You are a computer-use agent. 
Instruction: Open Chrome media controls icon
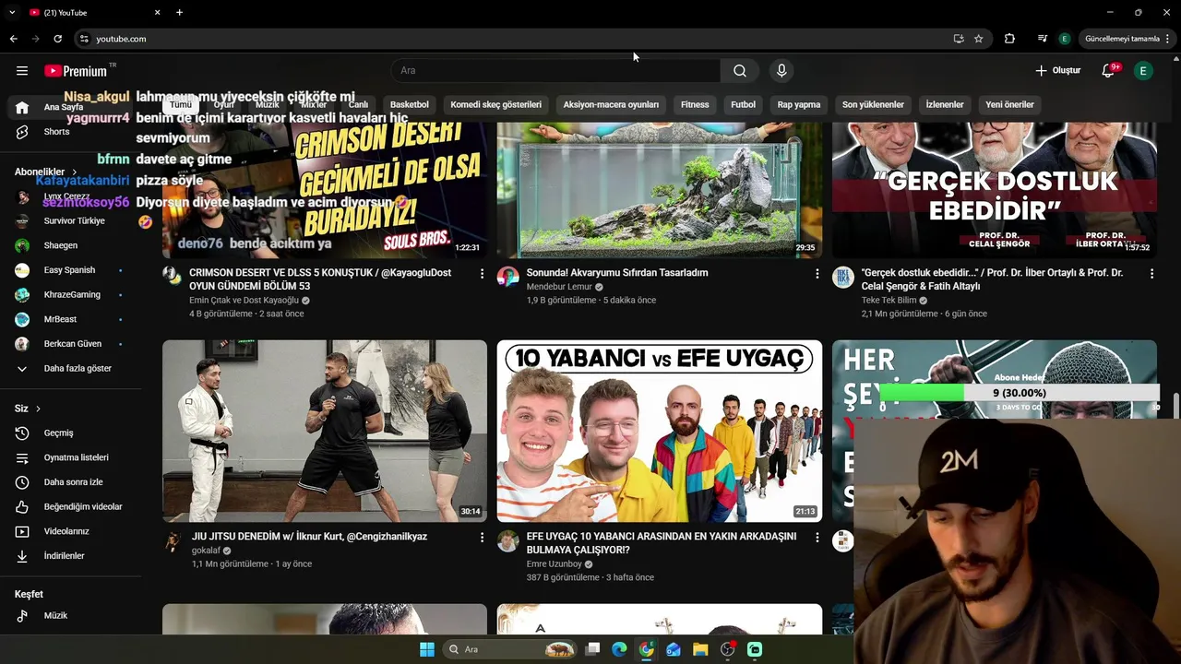1043,39
